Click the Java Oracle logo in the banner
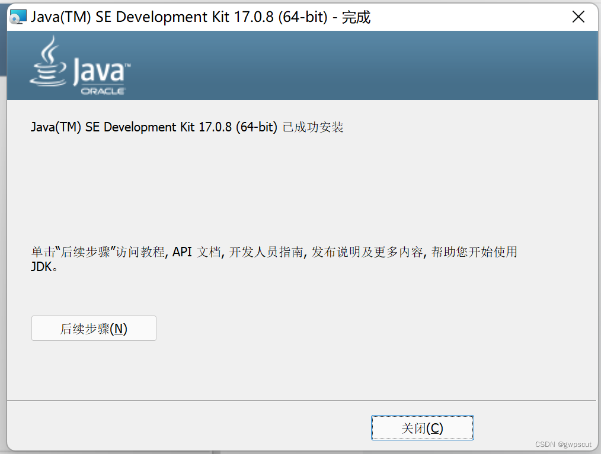This screenshot has height=454, width=601. (x=81, y=66)
